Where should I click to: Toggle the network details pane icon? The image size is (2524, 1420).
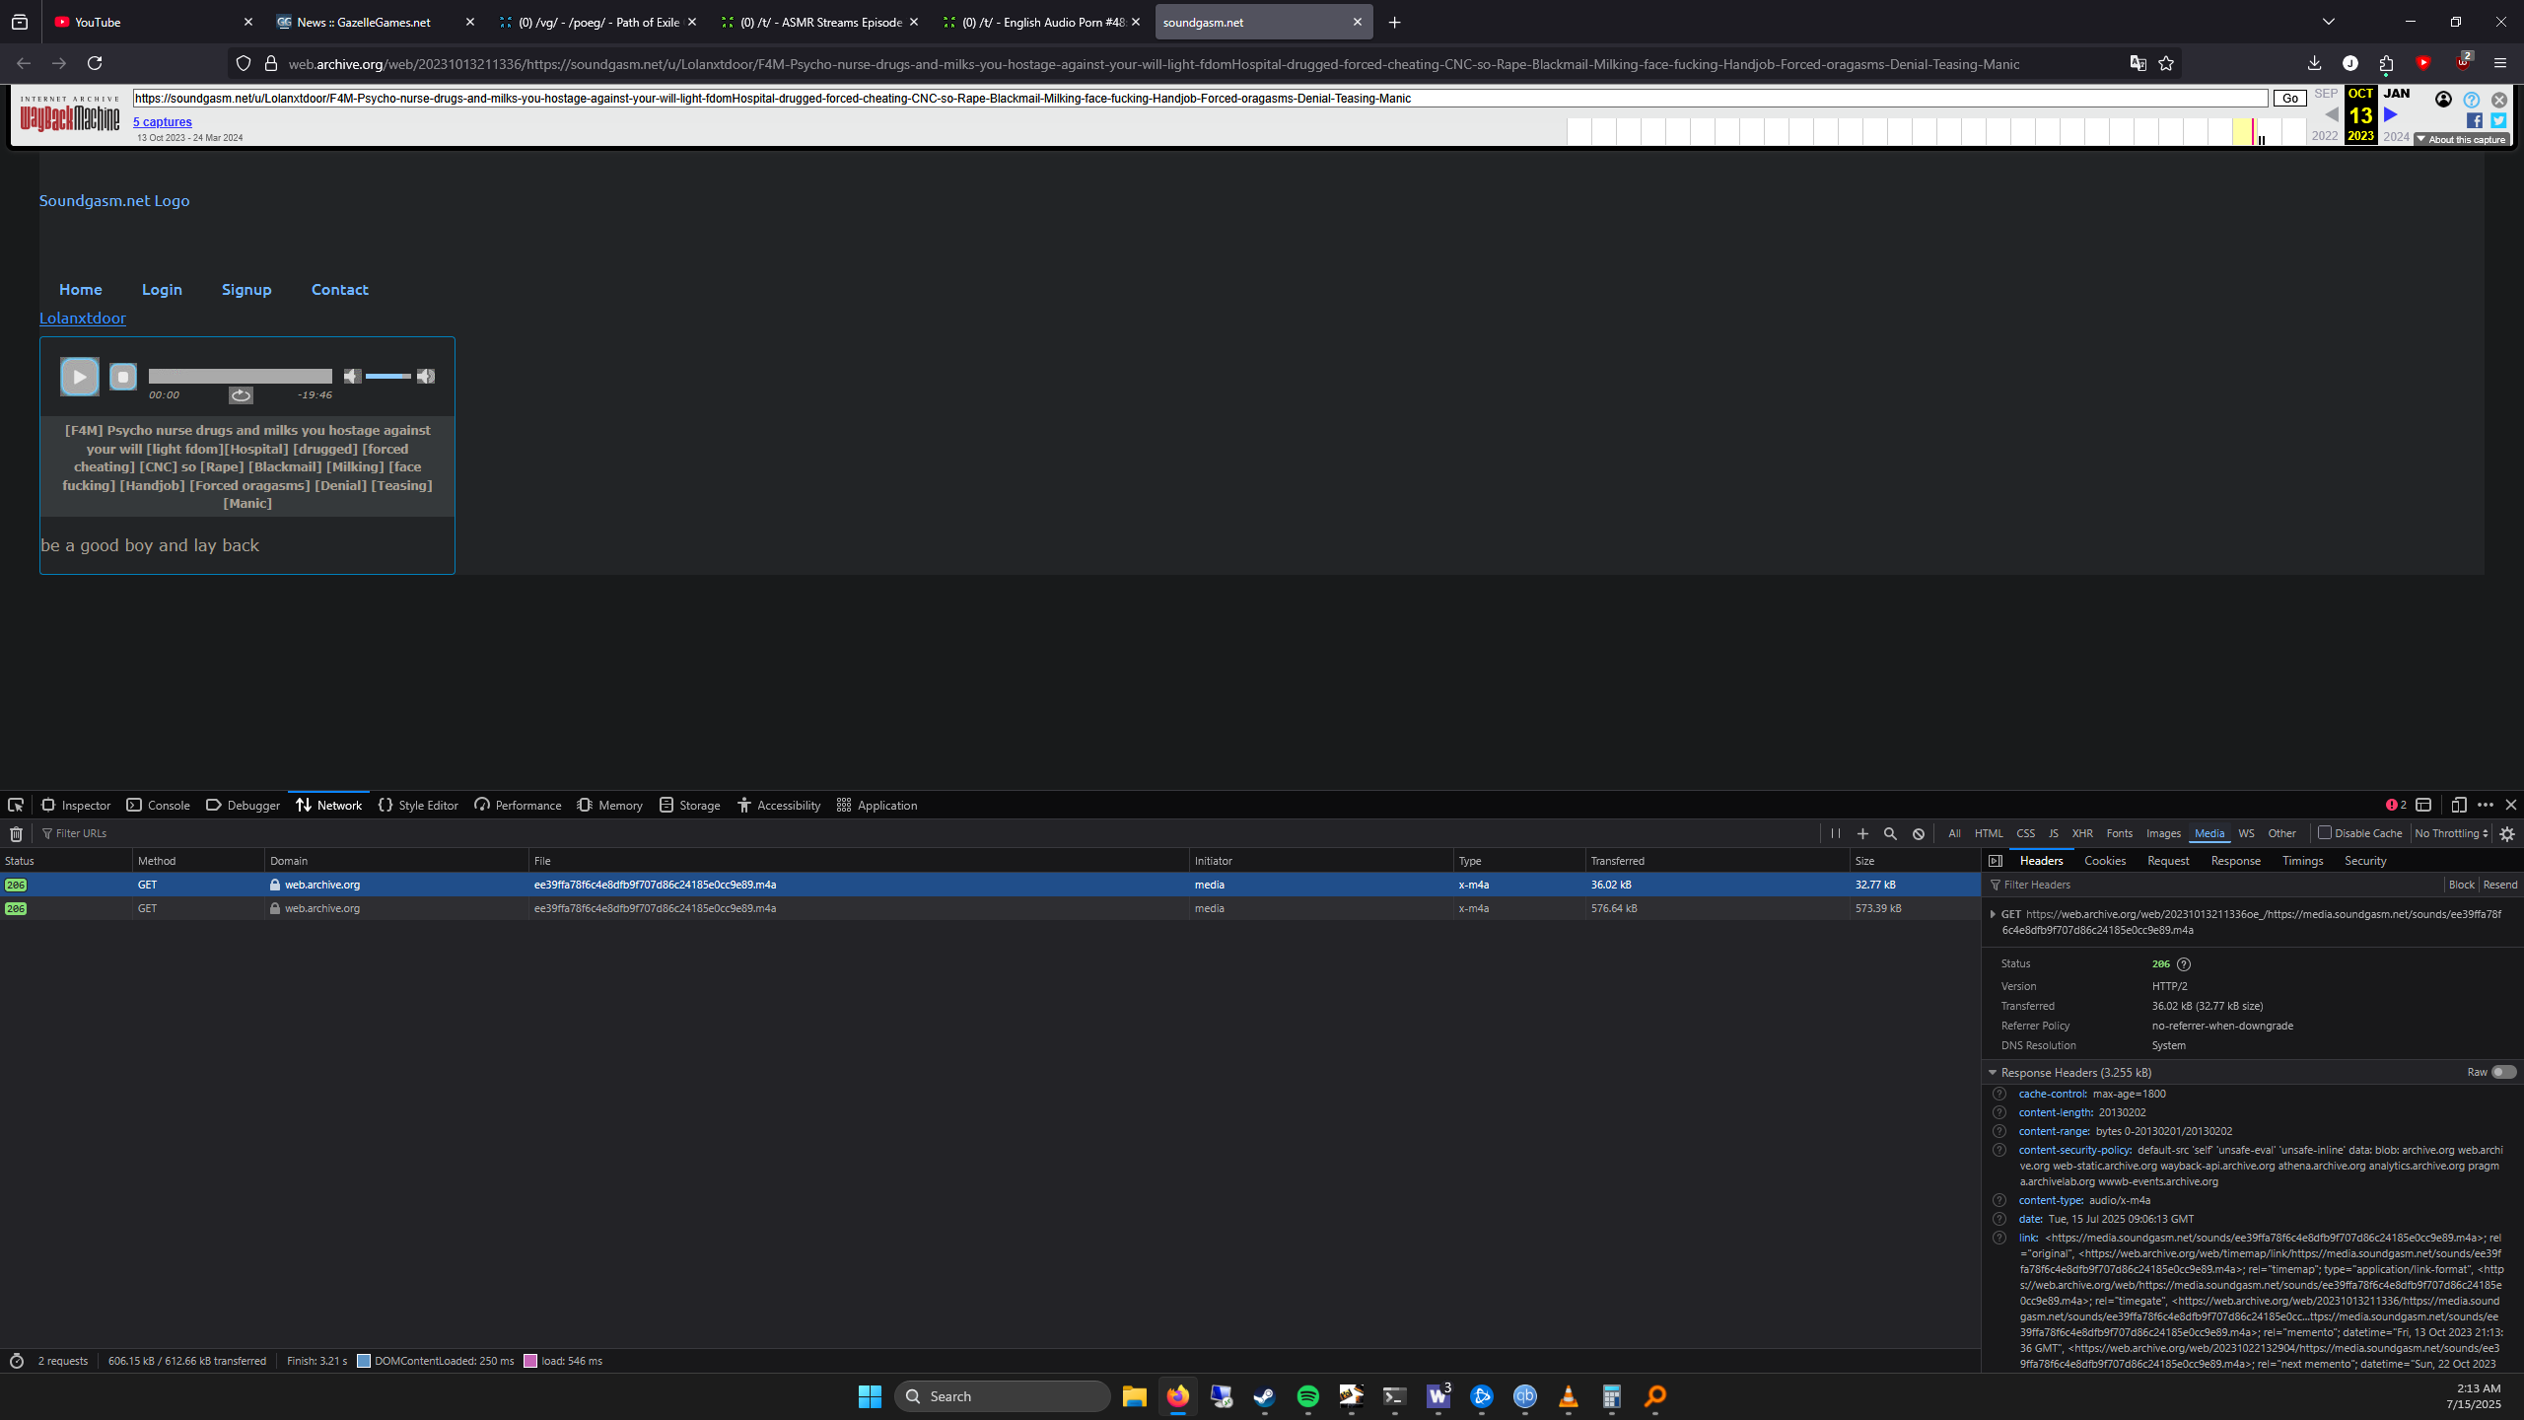1996,861
